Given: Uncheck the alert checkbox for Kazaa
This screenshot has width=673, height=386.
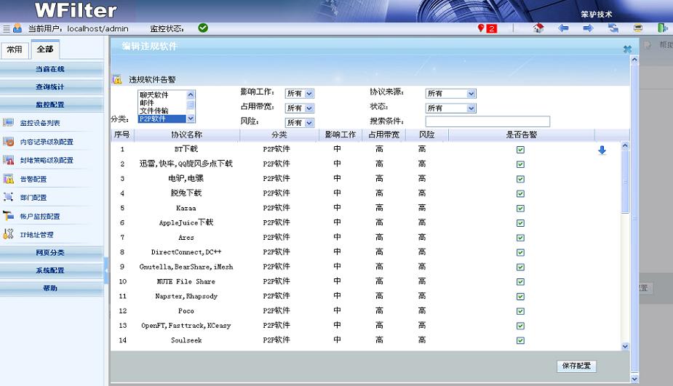Looking at the screenshot, I should coord(520,208).
